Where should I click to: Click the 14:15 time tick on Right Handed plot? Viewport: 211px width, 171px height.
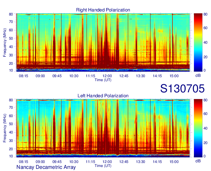[x=157, y=76]
